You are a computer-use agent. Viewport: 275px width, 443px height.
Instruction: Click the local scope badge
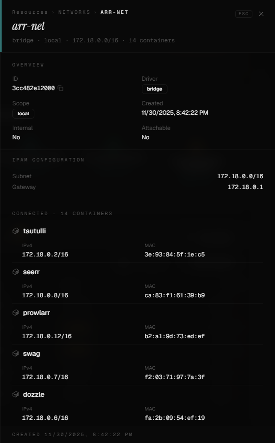(x=24, y=114)
